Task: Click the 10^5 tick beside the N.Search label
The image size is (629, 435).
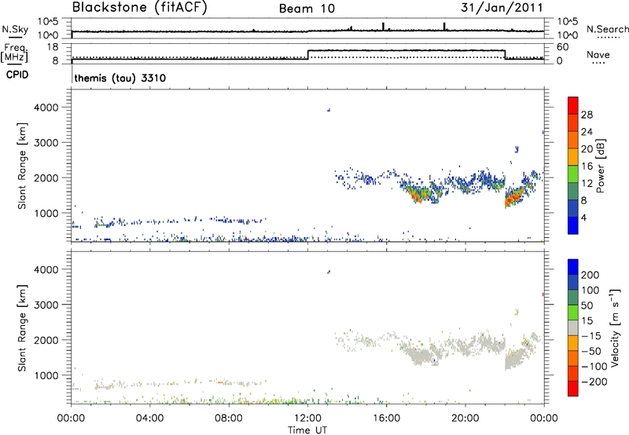Action: [x=568, y=22]
